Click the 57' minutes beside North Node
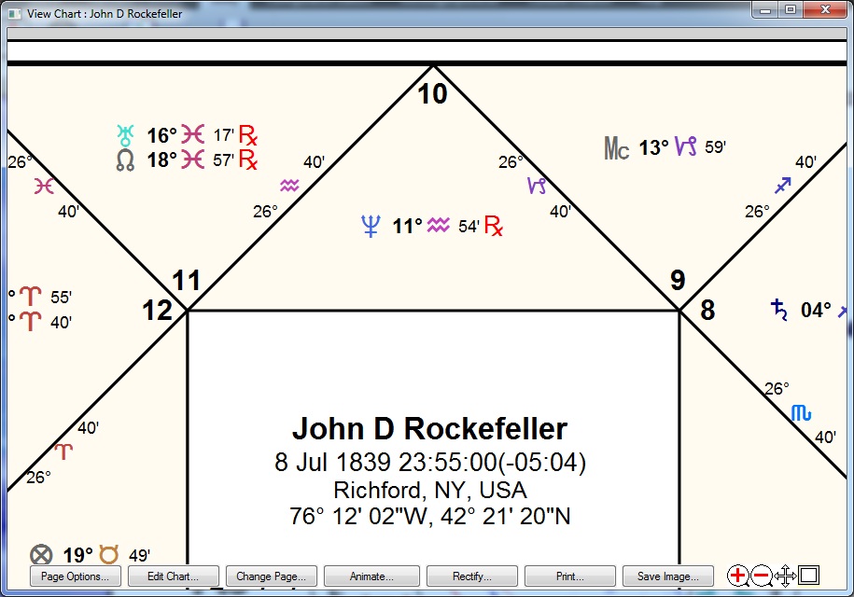This screenshot has height=597, width=854. click(223, 160)
